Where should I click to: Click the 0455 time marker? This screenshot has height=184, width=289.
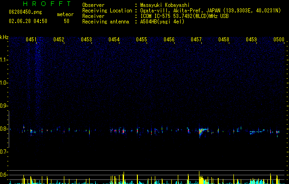[x=142, y=40]
